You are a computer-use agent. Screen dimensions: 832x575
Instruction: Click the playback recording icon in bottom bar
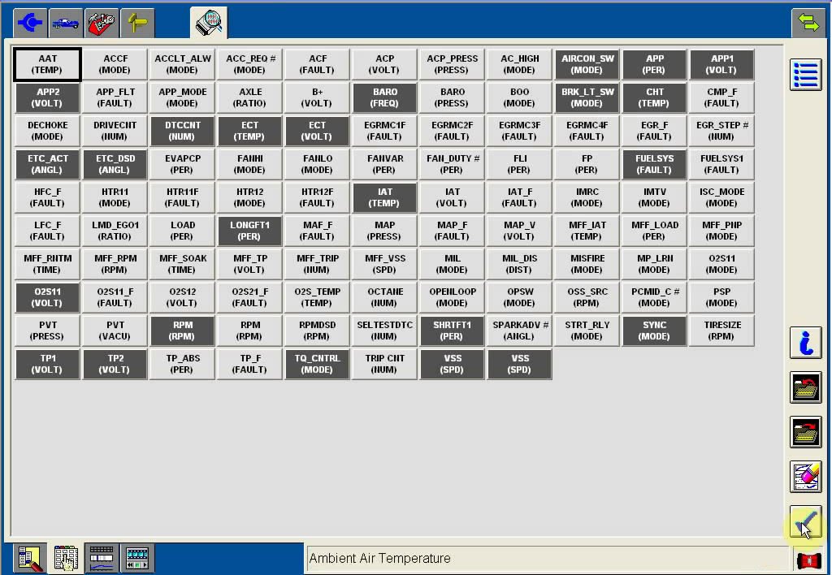pos(137,558)
